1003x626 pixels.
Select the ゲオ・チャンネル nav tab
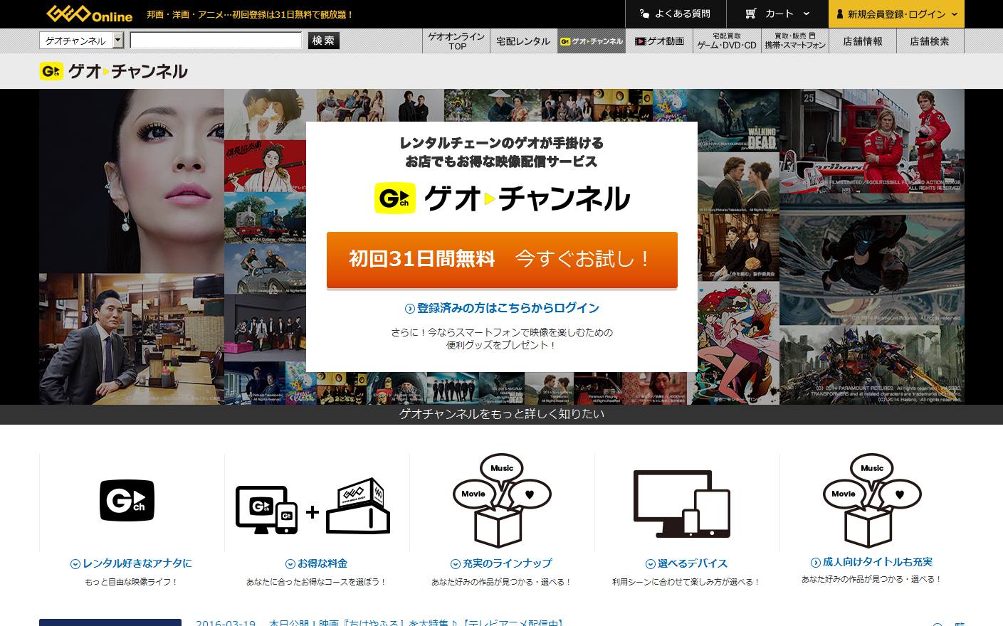click(591, 41)
